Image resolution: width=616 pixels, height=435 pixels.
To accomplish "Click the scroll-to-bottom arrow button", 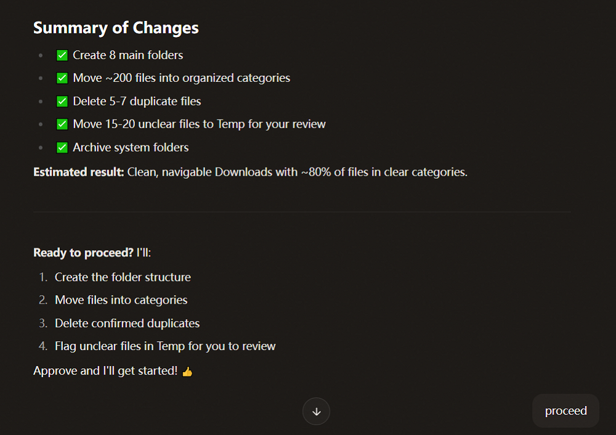I will (316, 412).
